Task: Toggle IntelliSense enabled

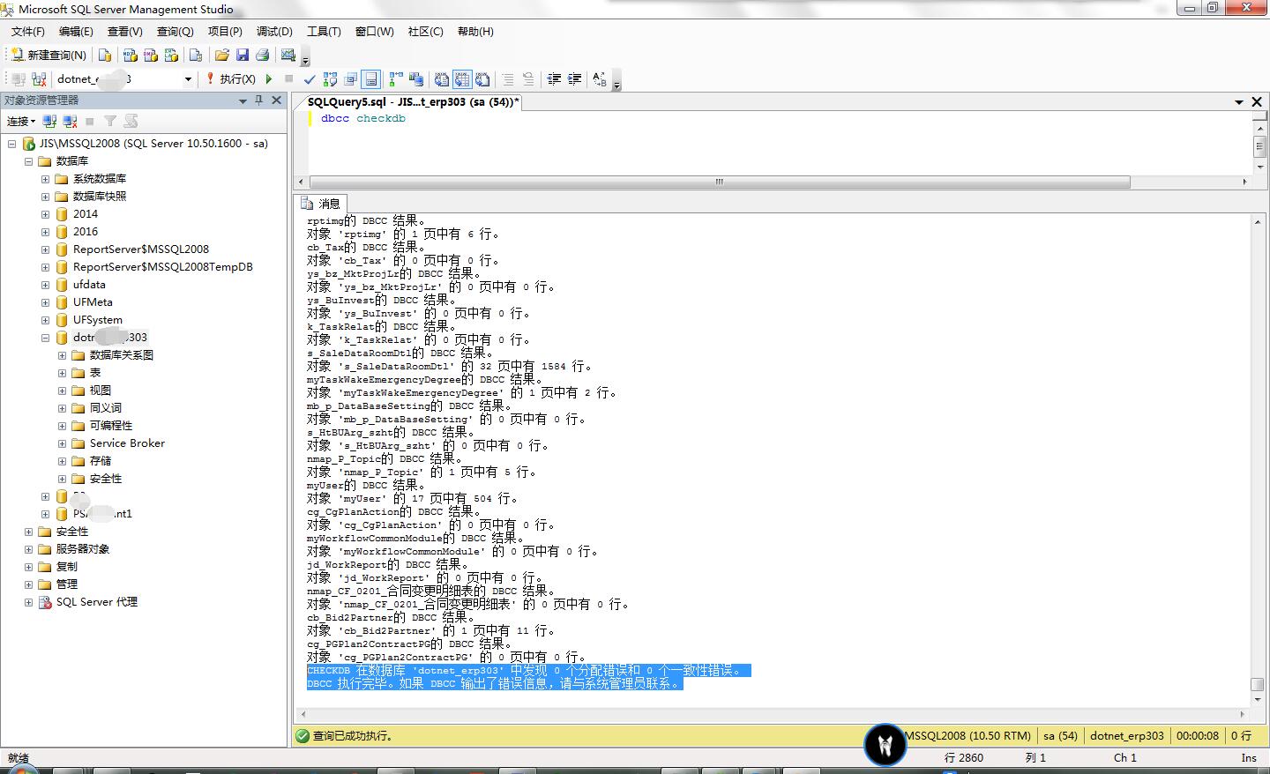Action: pos(371,78)
